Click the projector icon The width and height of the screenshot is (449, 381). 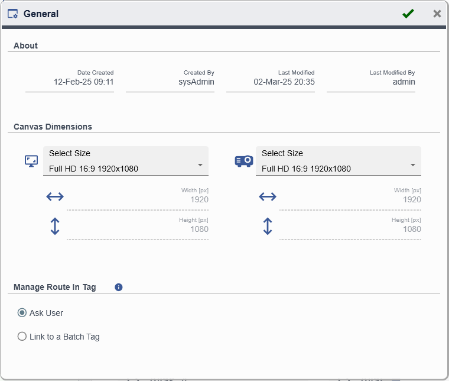[244, 161]
